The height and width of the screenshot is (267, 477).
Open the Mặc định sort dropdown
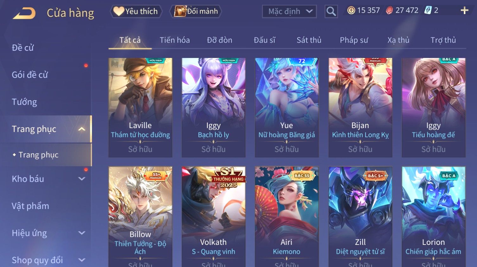click(x=289, y=11)
